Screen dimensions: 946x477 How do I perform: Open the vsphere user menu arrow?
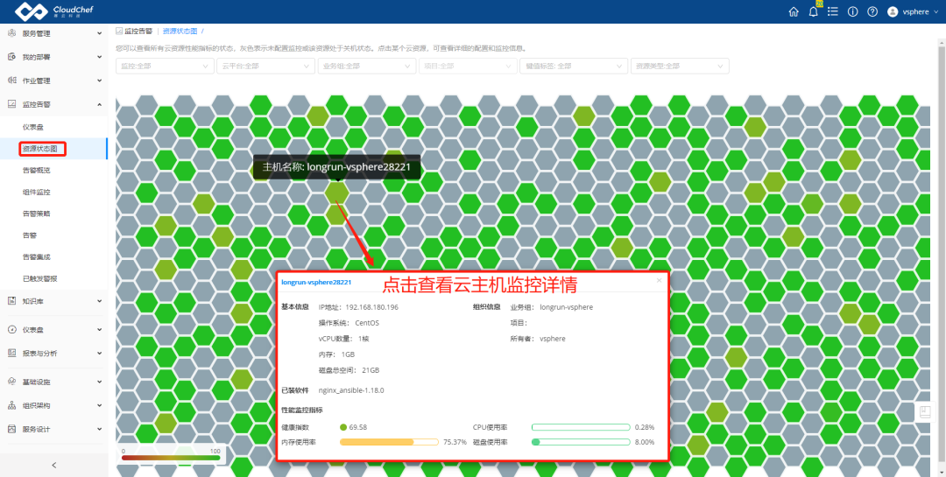click(935, 12)
